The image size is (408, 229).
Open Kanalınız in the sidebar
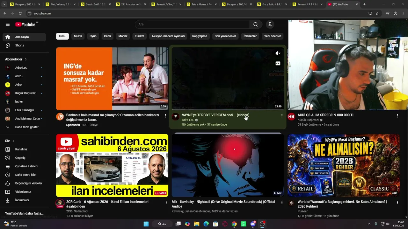pos(24,149)
